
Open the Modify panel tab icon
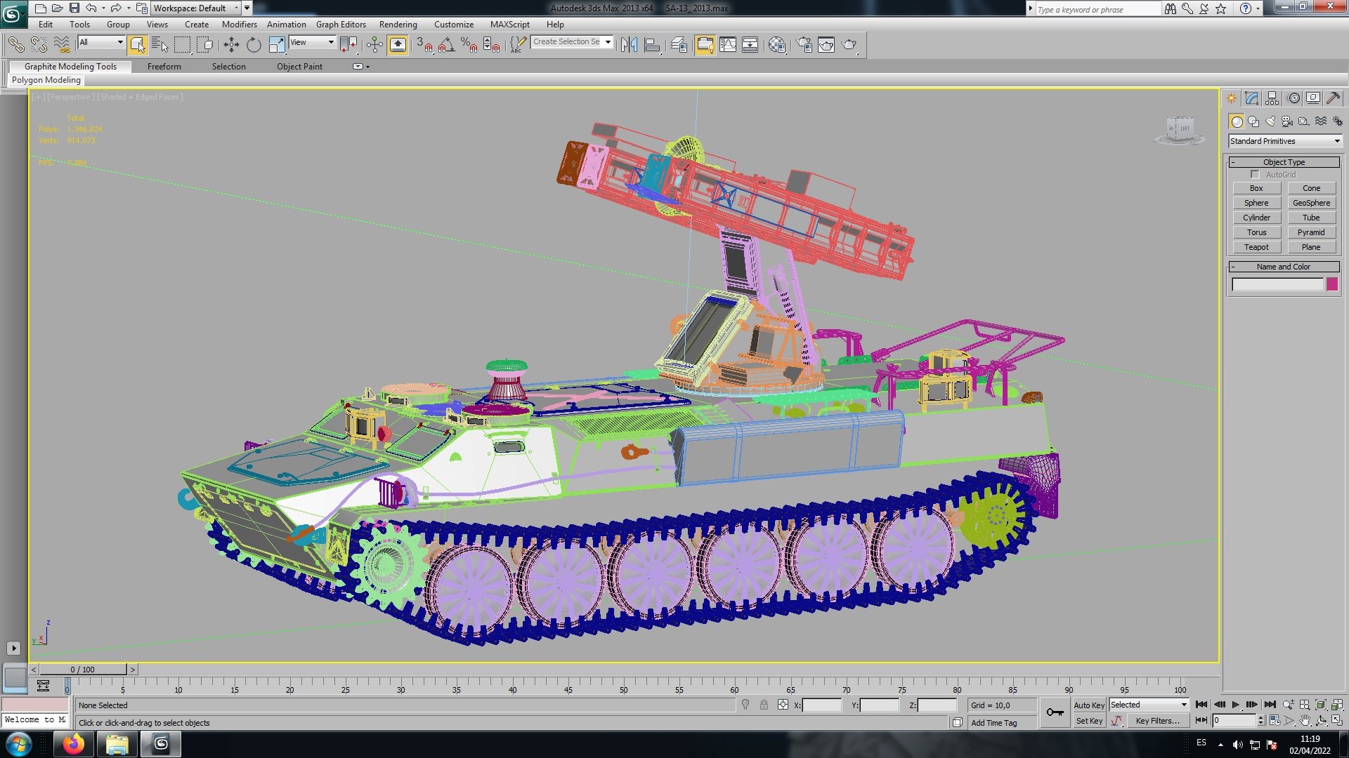pos(1251,98)
